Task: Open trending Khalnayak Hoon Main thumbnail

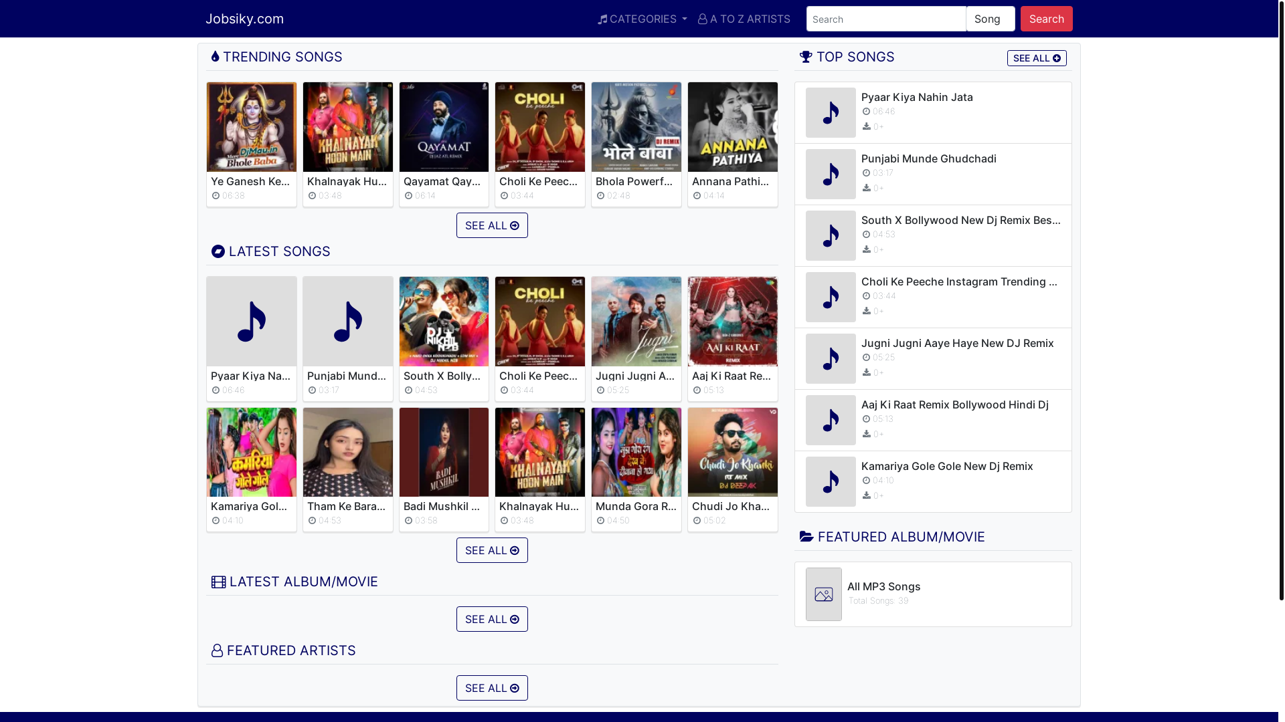Action: pyautogui.click(x=348, y=127)
